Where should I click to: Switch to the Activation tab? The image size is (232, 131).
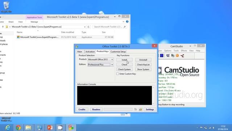click(90, 52)
